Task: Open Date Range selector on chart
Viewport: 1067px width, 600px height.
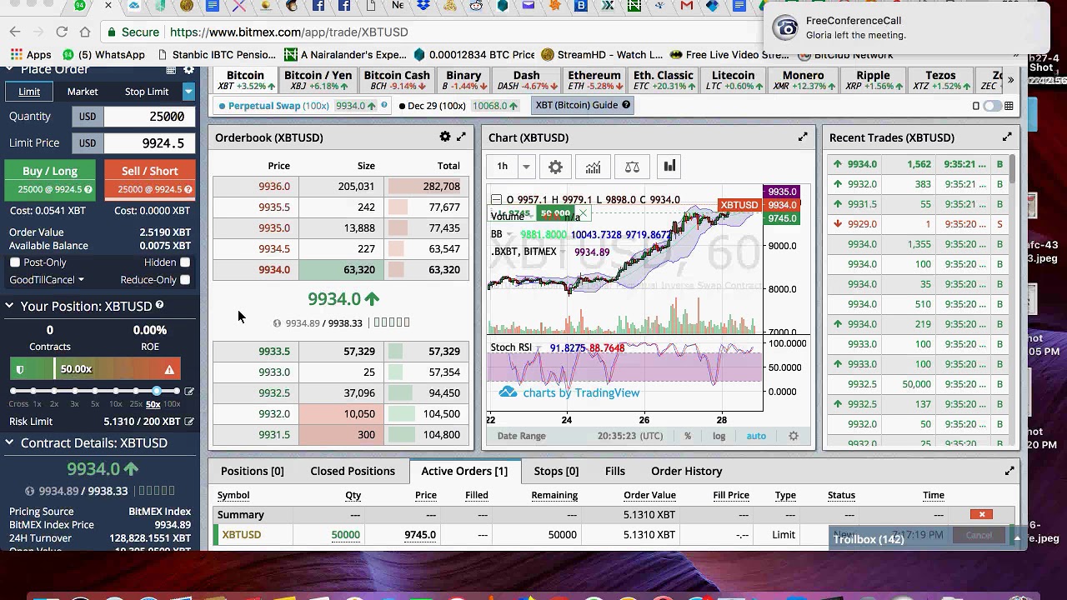Action: tap(522, 436)
